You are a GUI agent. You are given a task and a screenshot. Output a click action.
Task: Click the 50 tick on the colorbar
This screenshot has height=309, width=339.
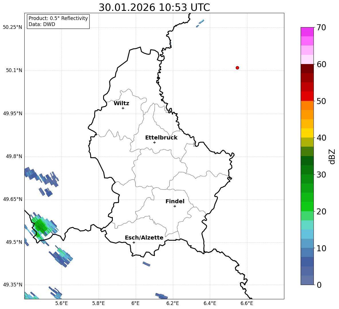click(x=321, y=101)
